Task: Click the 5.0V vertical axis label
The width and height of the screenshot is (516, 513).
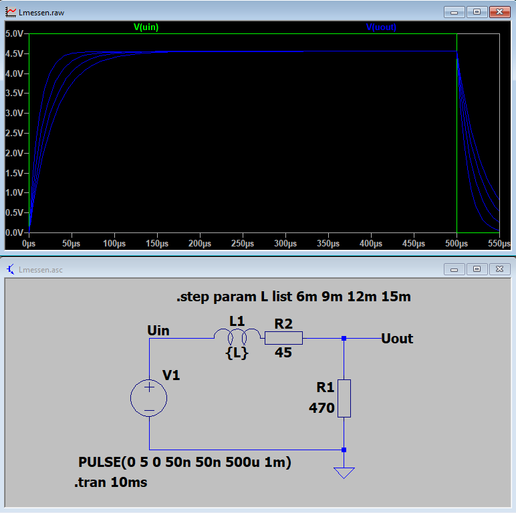Action: (x=14, y=33)
